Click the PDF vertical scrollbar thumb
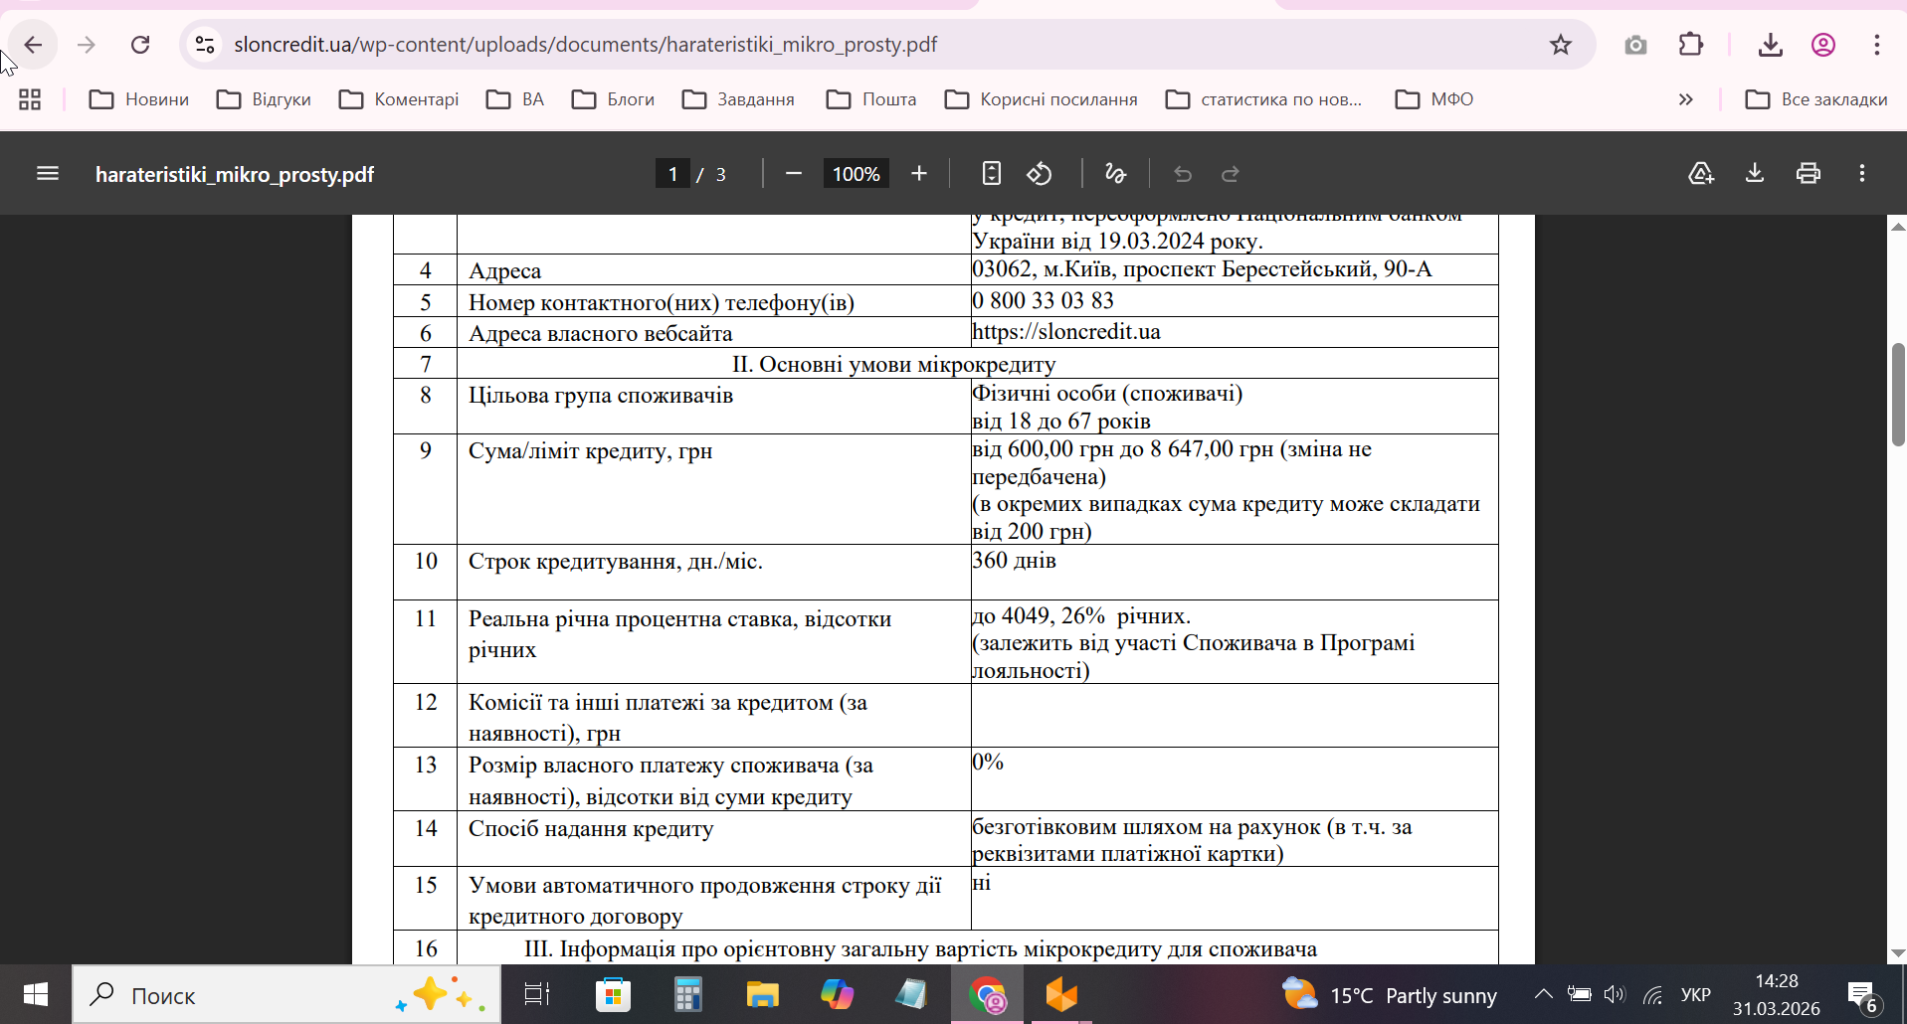The height and width of the screenshot is (1024, 1907). click(1898, 395)
